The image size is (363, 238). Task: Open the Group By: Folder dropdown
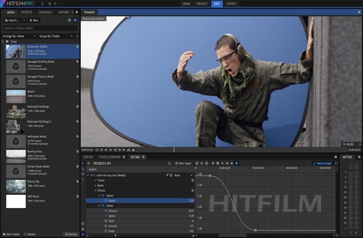coord(56,36)
